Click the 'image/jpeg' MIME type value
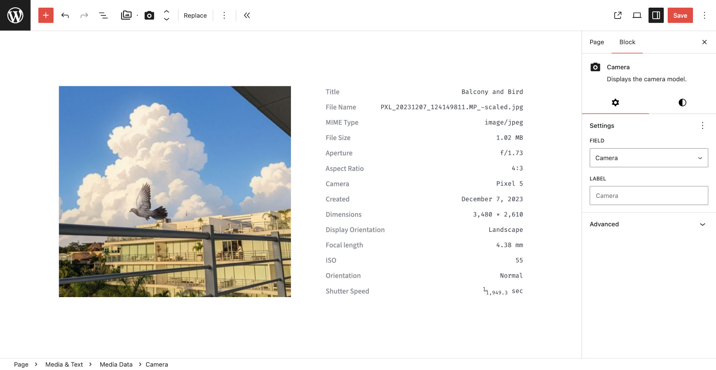This screenshot has height=370, width=716. point(504,123)
